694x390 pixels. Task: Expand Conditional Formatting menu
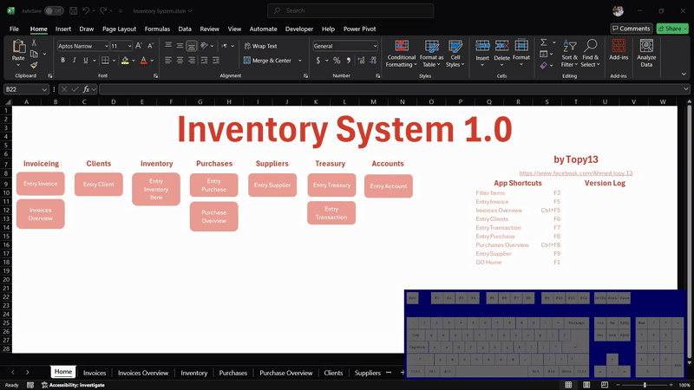click(x=402, y=53)
